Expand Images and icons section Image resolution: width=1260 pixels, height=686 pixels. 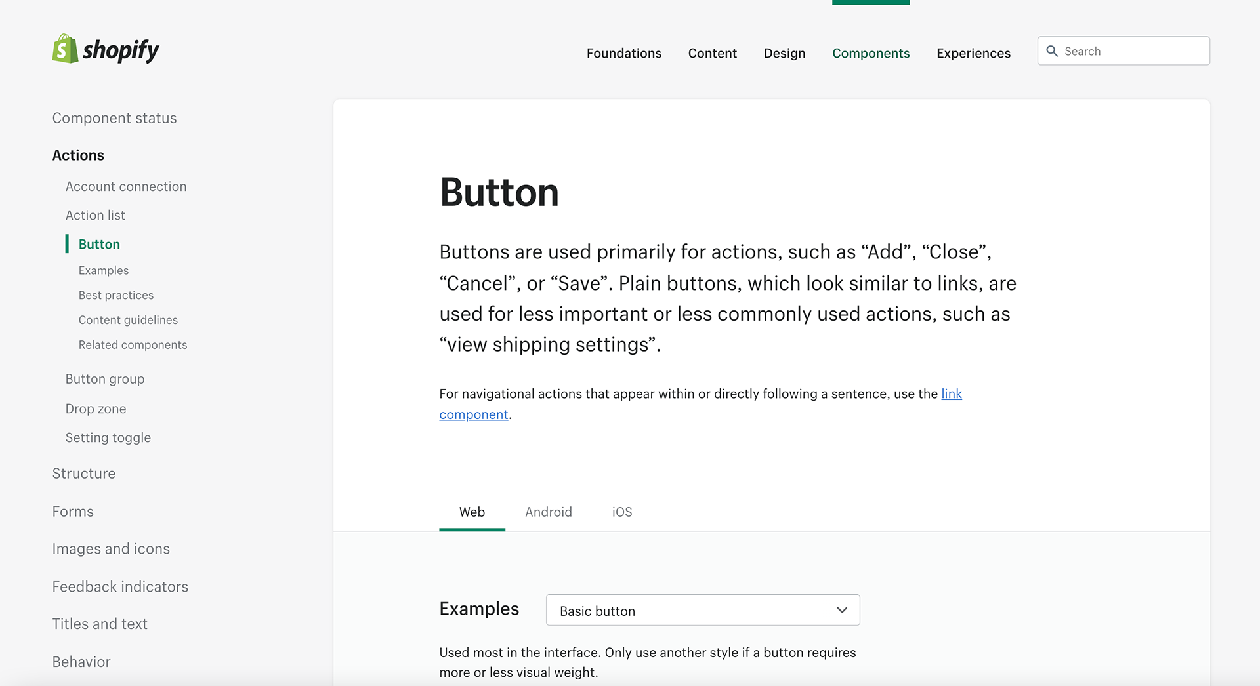click(111, 549)
